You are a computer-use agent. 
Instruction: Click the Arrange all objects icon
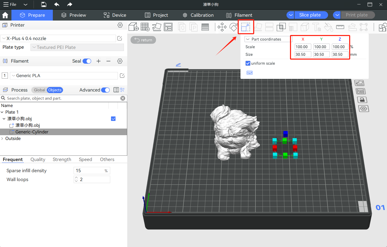pos(168,27)
